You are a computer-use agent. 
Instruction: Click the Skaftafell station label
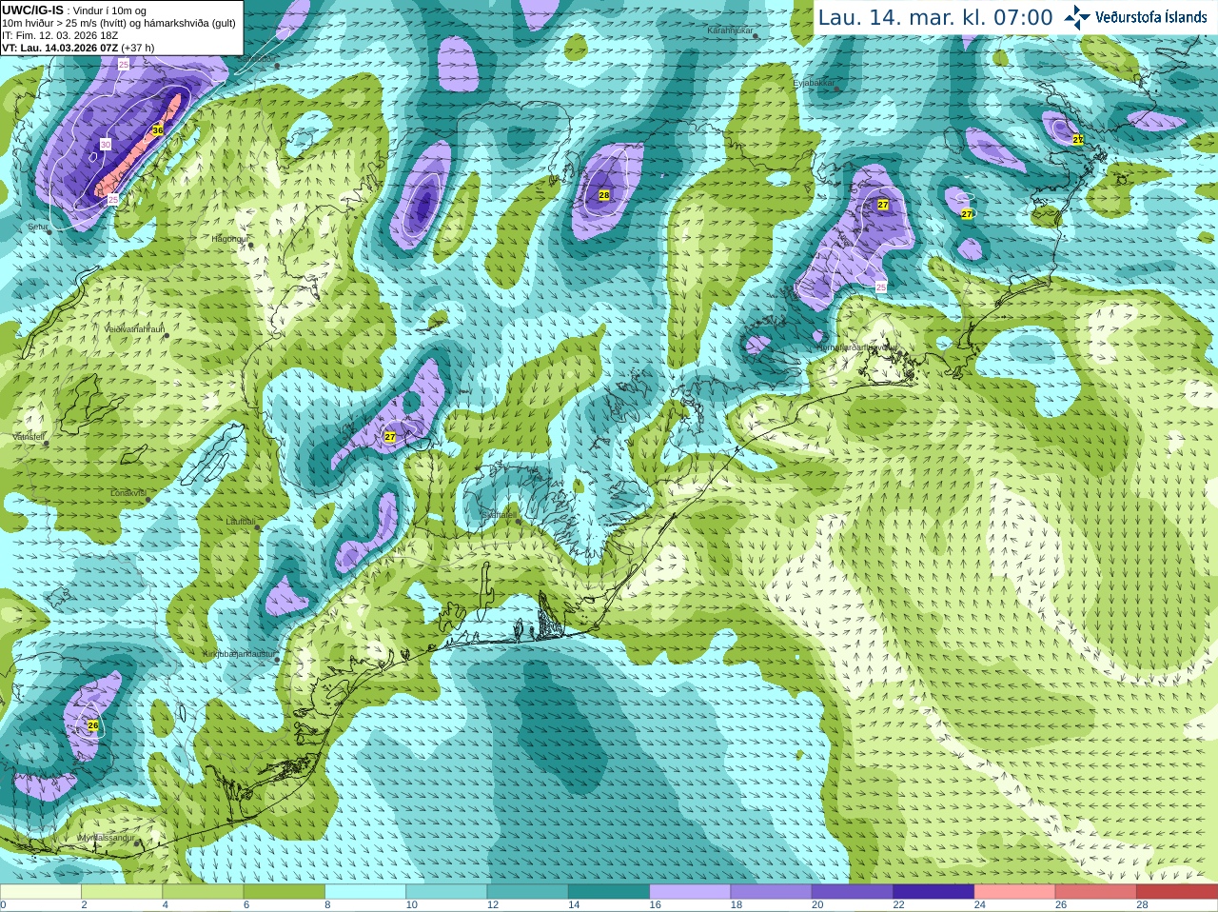(x=499, y=514)
